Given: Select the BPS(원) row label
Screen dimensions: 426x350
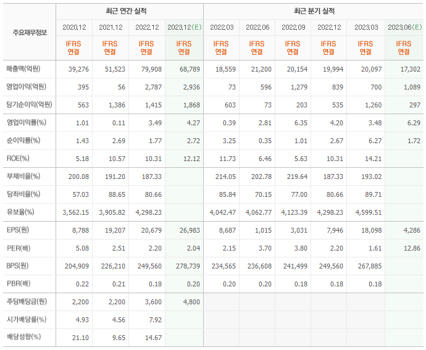Looking at the screenshot, I should [17, 266].
